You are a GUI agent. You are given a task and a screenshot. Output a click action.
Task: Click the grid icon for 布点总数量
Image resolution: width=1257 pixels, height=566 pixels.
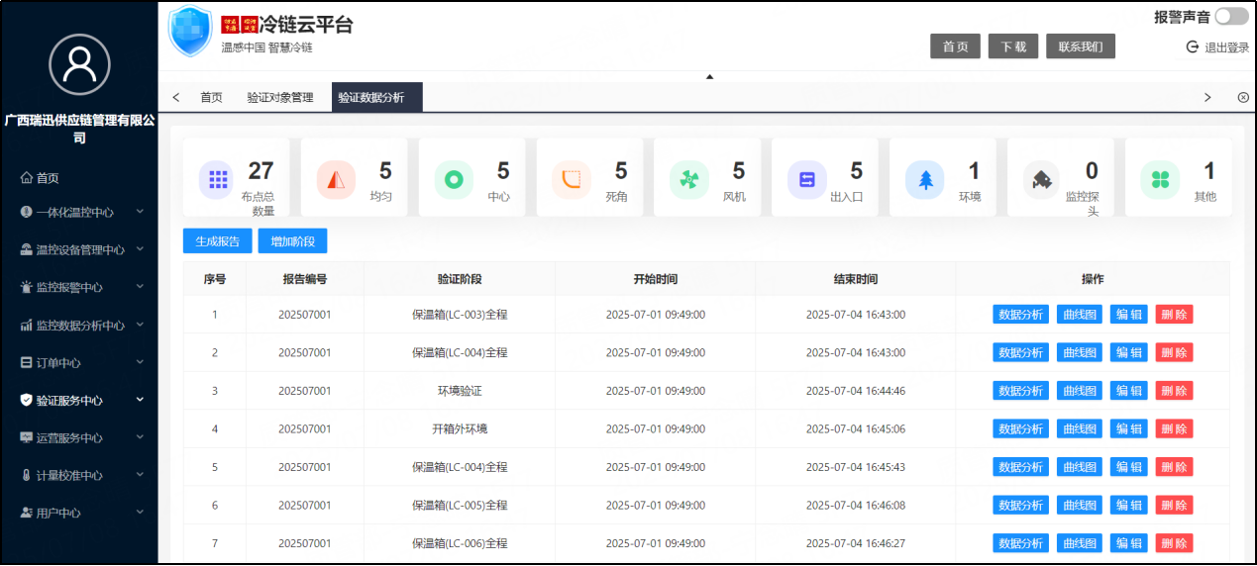pos(218,179)
